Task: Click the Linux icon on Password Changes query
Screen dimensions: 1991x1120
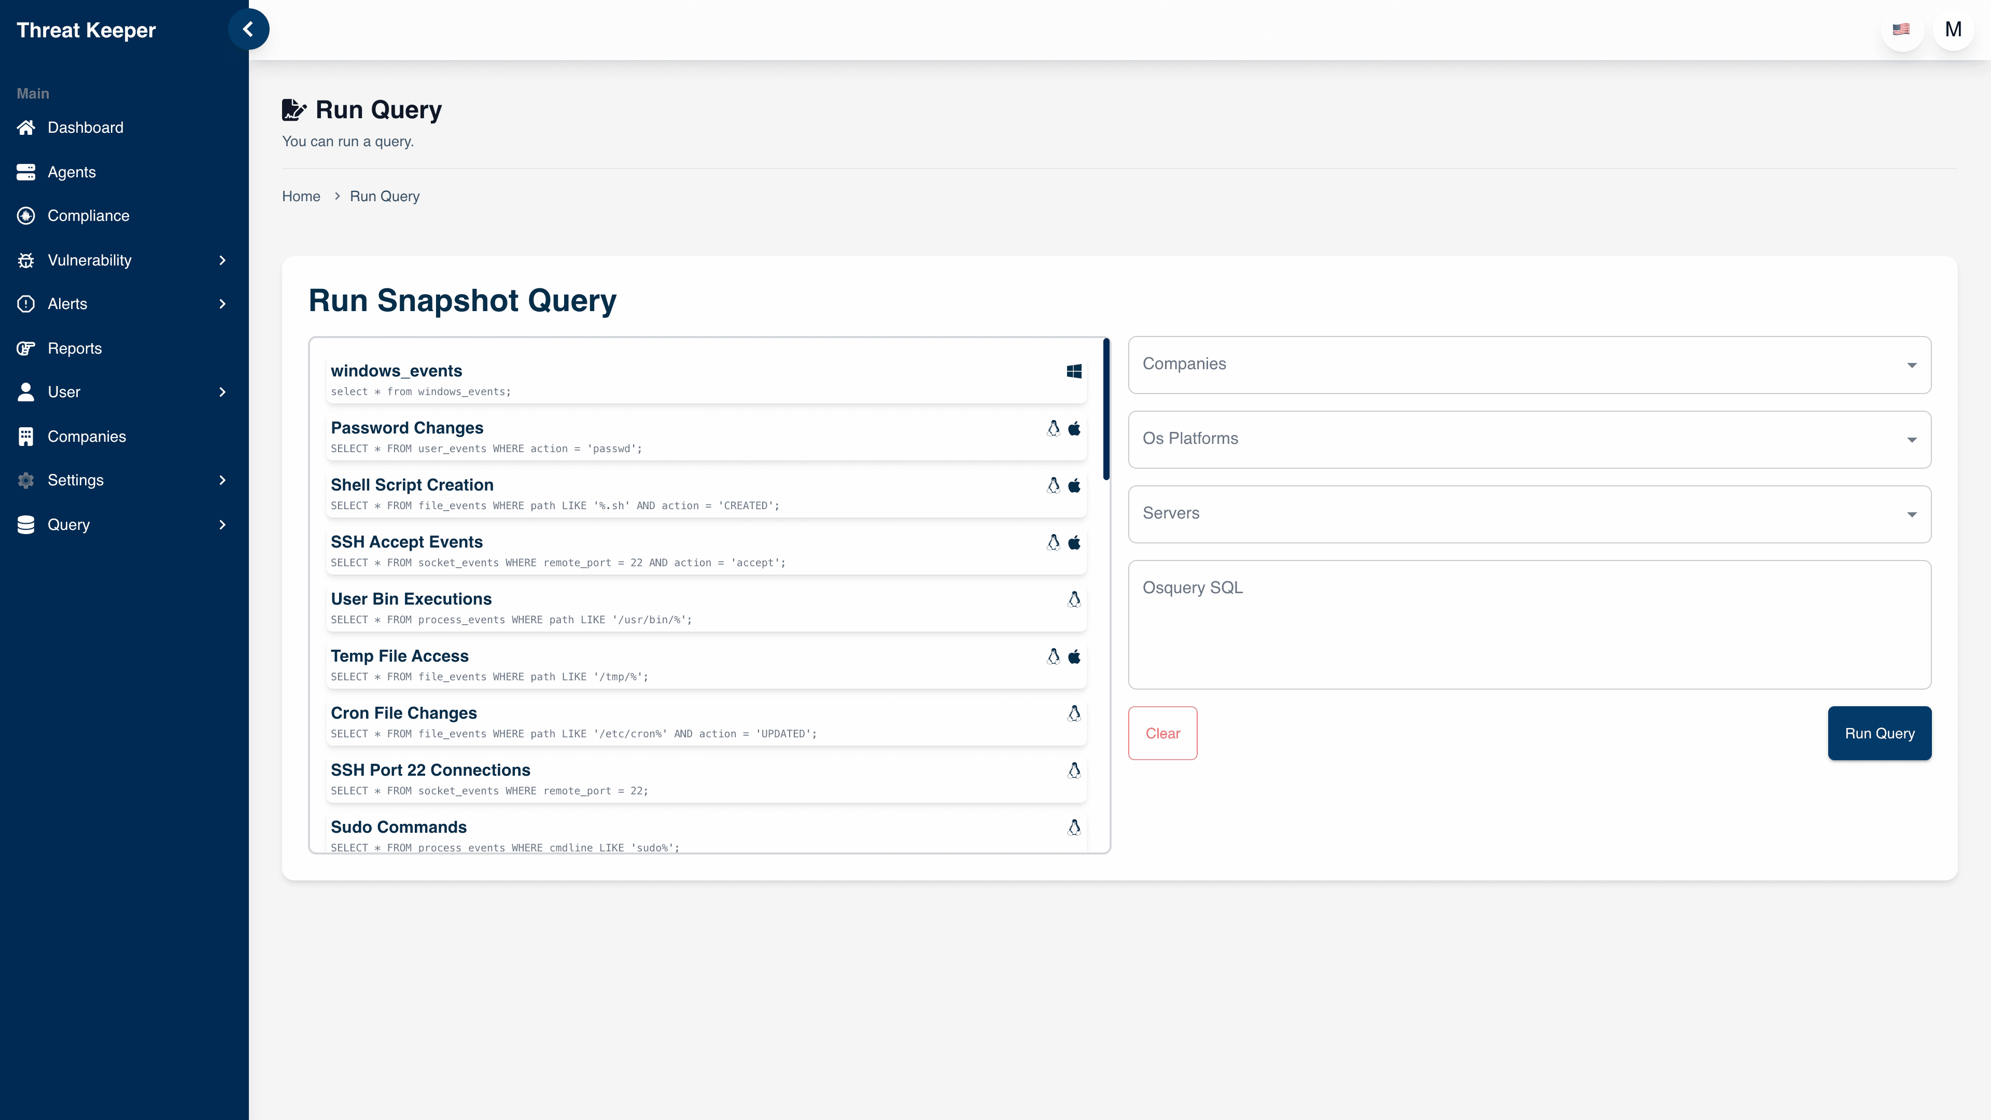Action: point(1054,427)
